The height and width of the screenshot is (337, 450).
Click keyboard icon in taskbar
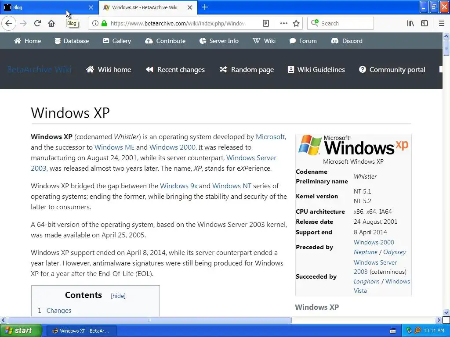pyautogui.click(x=393, y=331)
